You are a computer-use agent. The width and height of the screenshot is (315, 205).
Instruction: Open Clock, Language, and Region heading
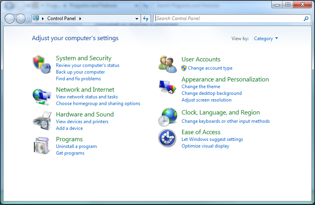pyautogui.click(x=220, y=113)
